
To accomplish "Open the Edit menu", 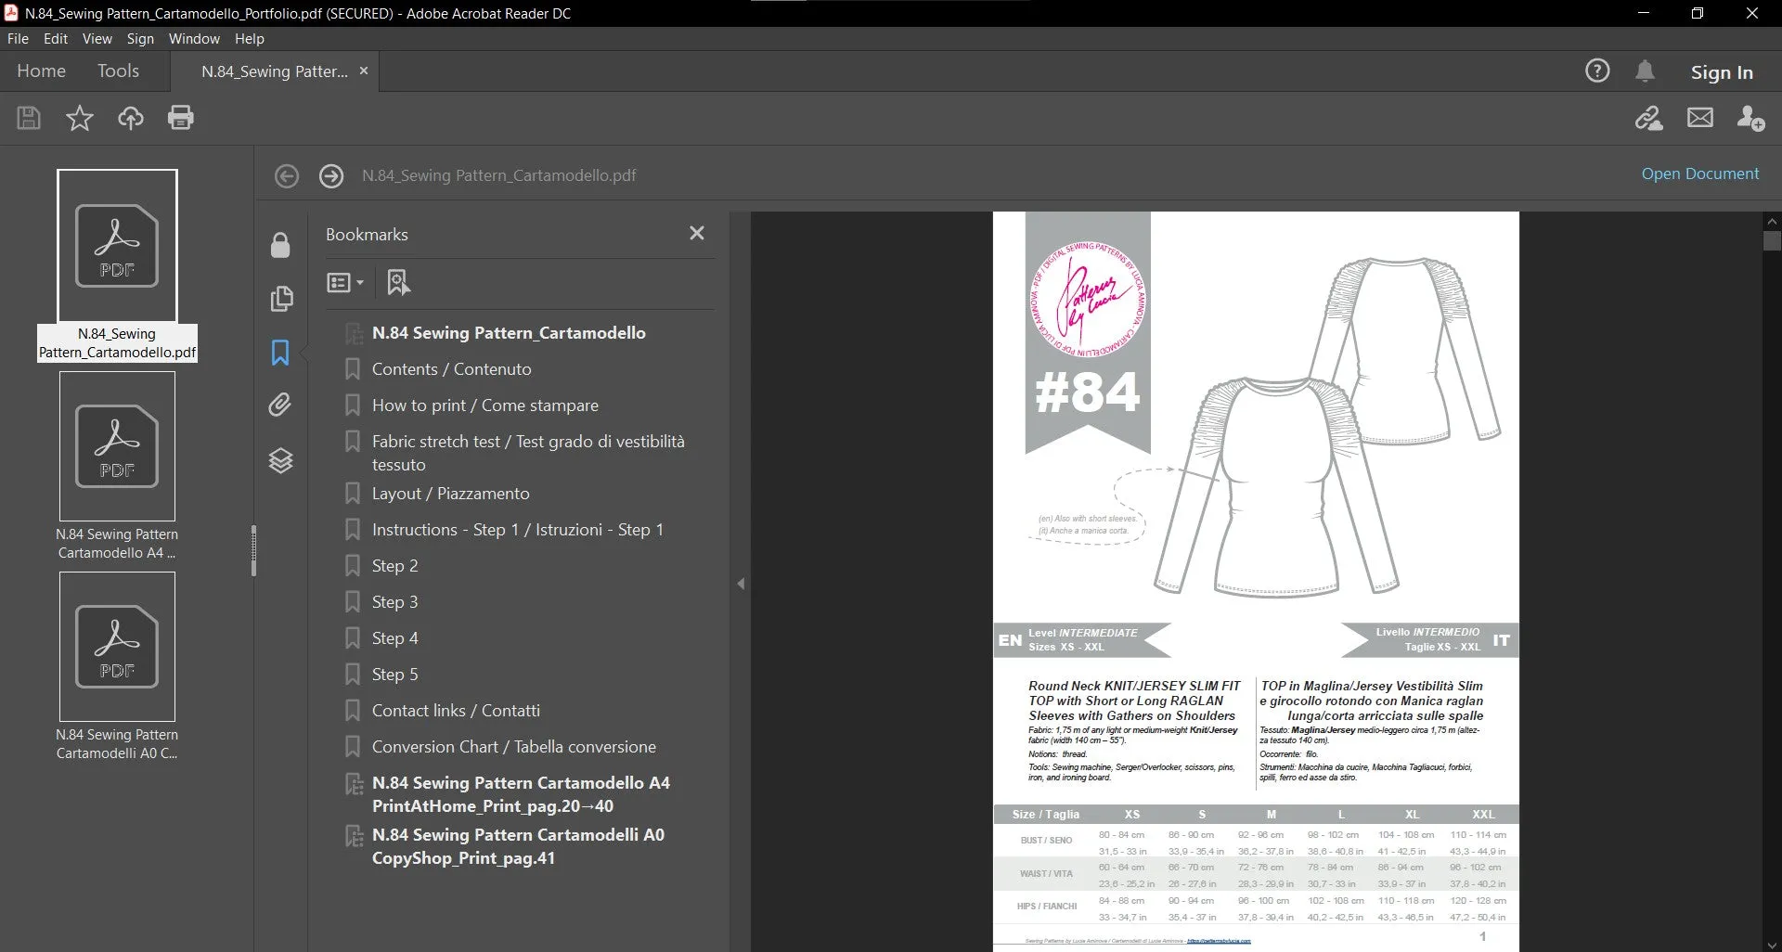I will [x=56, y=38].
